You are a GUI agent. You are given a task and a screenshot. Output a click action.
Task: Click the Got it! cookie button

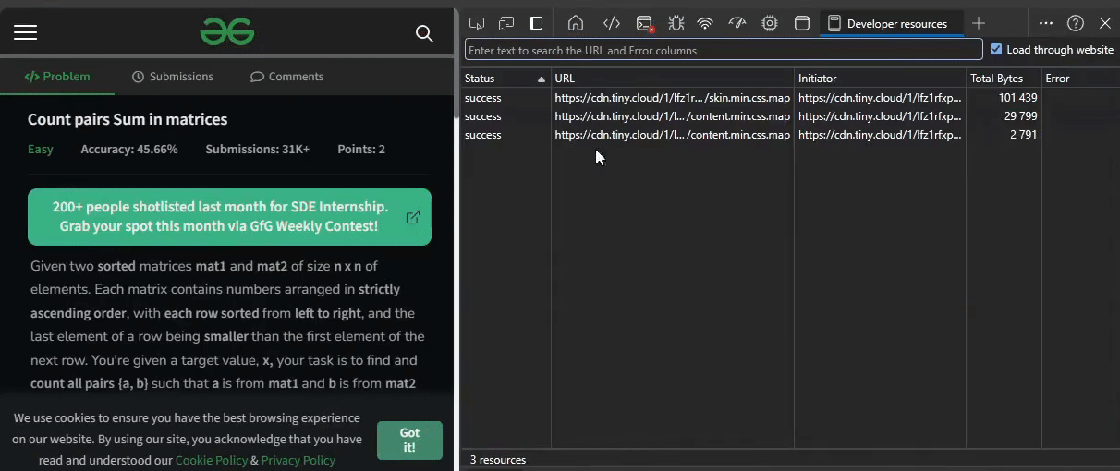pyautogui.click(x=409, y=440)
